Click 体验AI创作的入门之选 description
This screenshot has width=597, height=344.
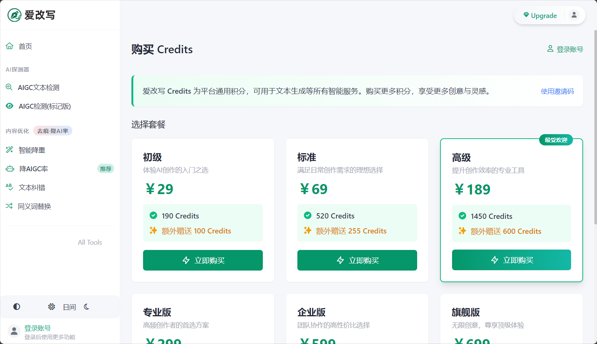click(176, 170)
